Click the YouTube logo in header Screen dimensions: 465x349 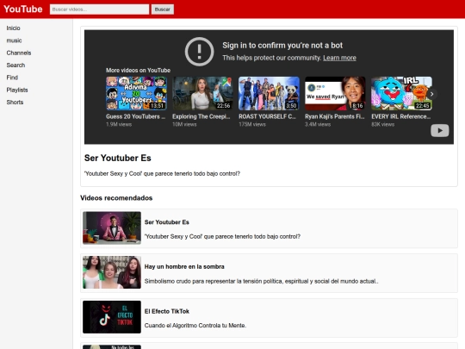(x=23, y=9)
